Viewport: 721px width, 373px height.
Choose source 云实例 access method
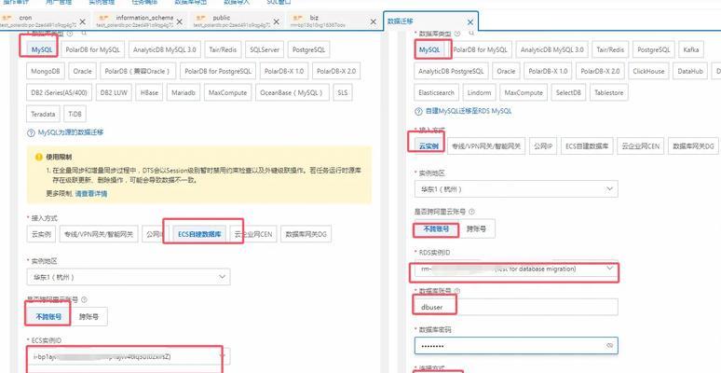tap(41, 234)
